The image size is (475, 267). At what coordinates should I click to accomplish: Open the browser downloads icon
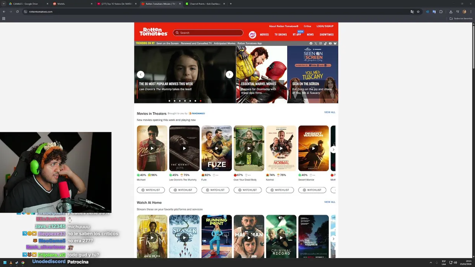click(x=451, y=11)
